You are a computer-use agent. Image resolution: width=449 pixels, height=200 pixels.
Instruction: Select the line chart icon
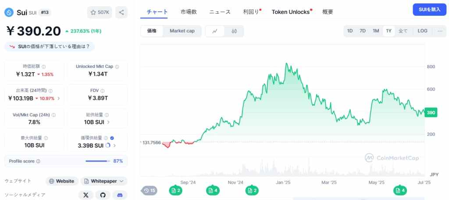point(215,31)
